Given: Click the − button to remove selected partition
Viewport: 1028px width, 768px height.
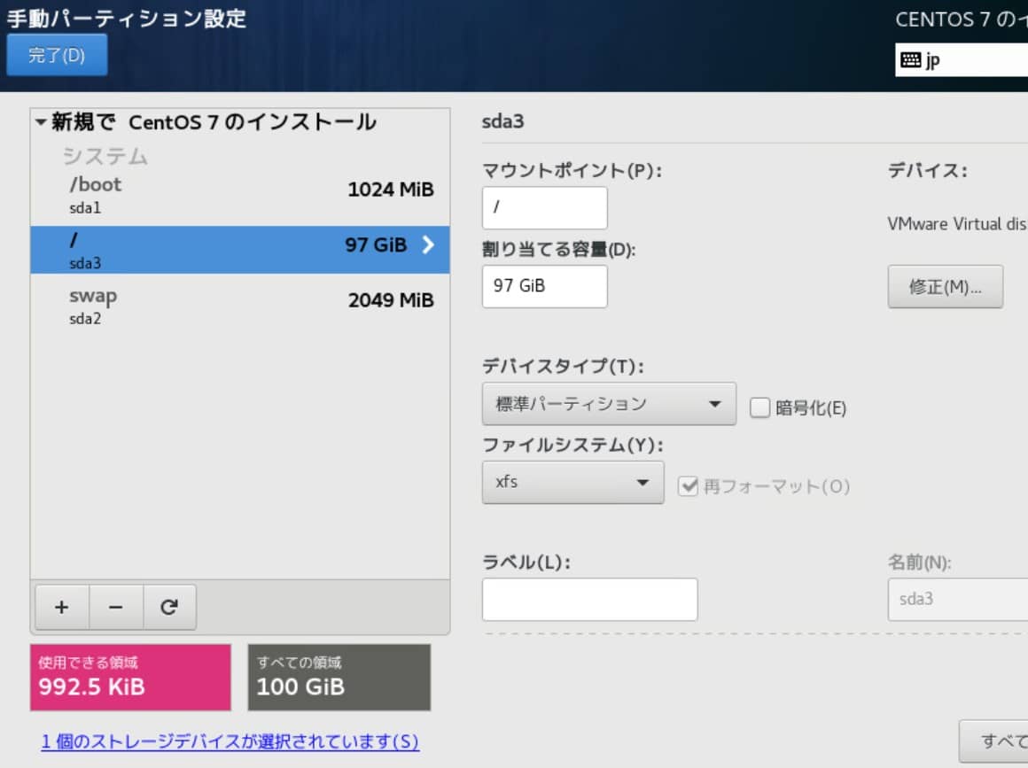Looking at the screenshot, I should coord(113,607).
